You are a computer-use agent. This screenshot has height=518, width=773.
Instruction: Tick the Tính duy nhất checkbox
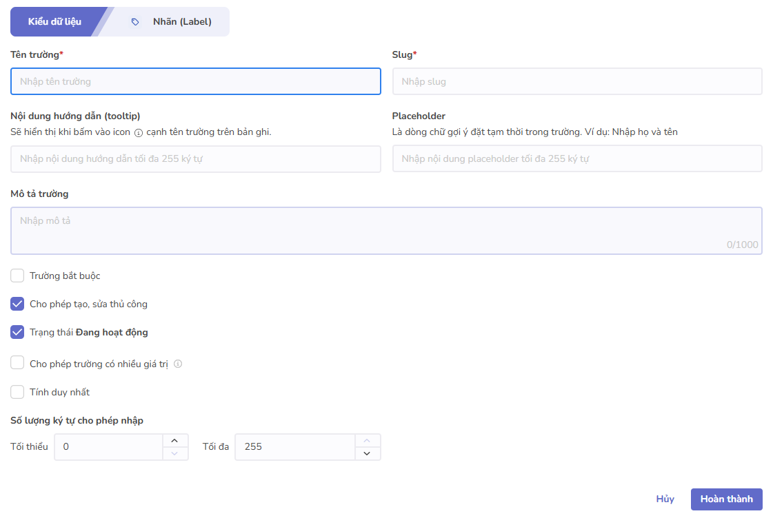click(x=17, y=392)
